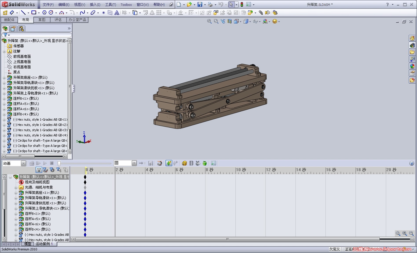
Task: Toggle the Autokey button in motion toolbar
Action: (169, 163)
